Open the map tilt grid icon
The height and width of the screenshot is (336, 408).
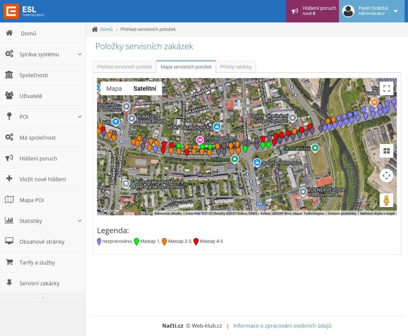click(x=386, y=151)
